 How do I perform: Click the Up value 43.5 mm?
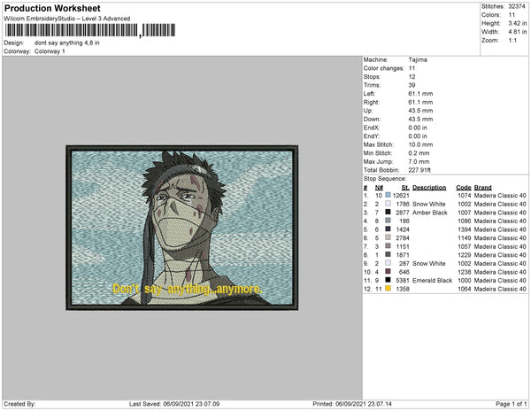[420, 111]
